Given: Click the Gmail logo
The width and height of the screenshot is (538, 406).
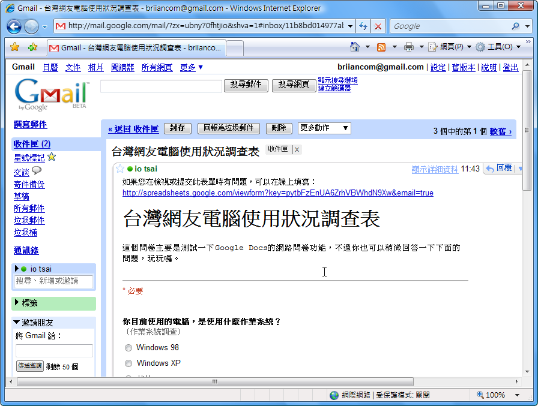Looking at the screenshot, I should (x=52, y=95).
